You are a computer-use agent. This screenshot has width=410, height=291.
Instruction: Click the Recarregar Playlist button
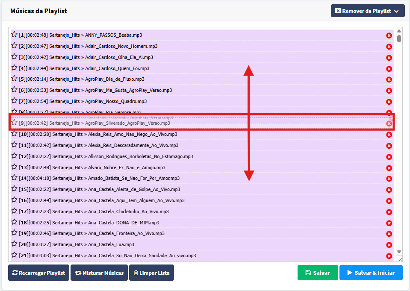(x=38, y=273)
